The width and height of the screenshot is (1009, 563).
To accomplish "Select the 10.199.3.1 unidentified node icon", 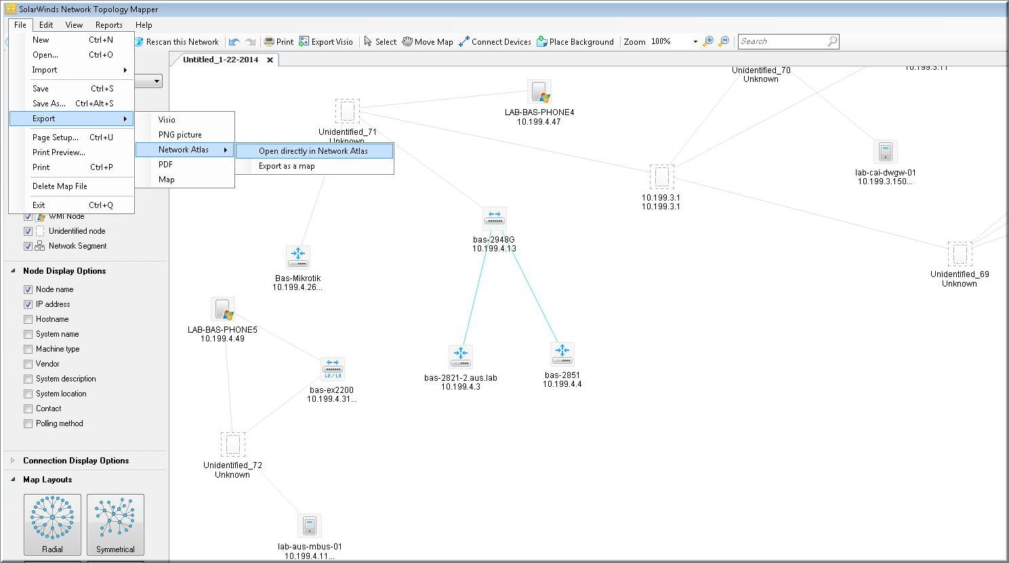I will point(661,177).
